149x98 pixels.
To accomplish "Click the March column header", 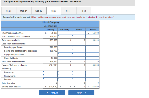I will tap(78, 29).
